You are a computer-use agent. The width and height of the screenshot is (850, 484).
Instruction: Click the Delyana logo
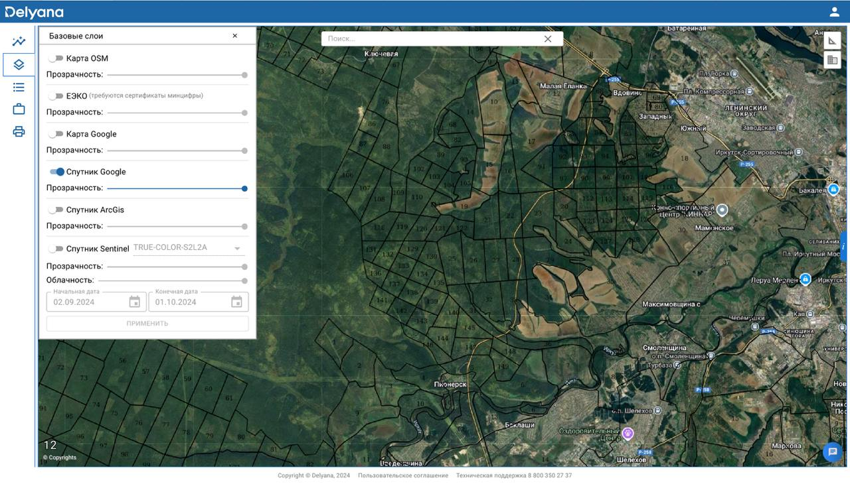[x=35, y=12]
